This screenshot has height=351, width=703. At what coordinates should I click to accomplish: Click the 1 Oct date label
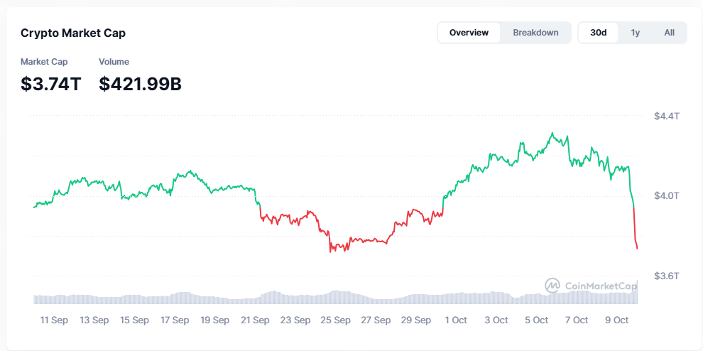tap(456, 320)
